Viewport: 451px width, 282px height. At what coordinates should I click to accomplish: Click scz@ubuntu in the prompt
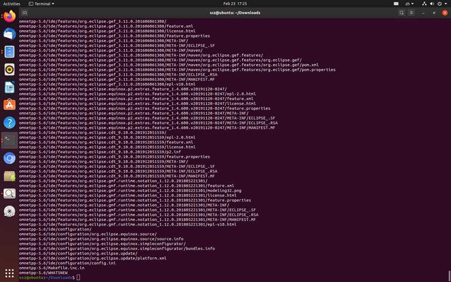[x=31, y=277]
